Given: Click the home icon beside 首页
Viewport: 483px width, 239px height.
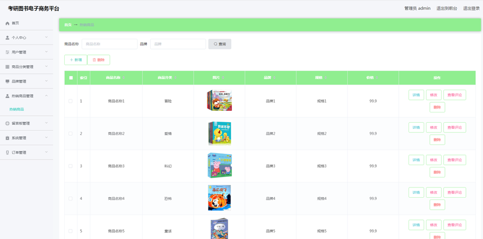Looking at the screenshot, I should click(8, 23).
